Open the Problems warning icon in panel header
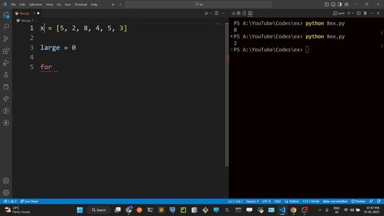This screenshot has height=216, width=384. [x=233, y=13]
